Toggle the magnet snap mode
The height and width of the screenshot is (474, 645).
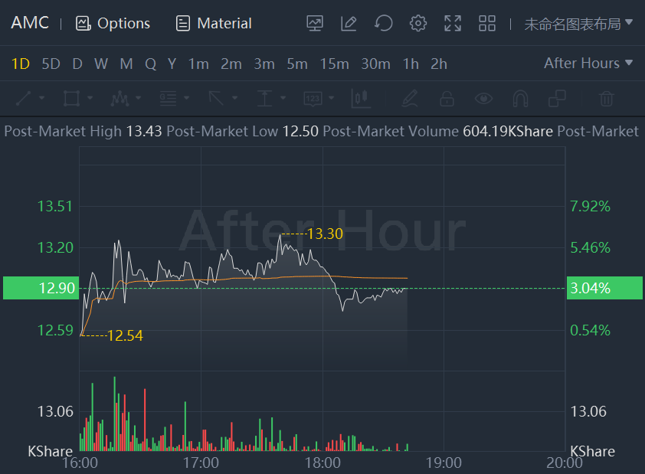pos(521,98)
